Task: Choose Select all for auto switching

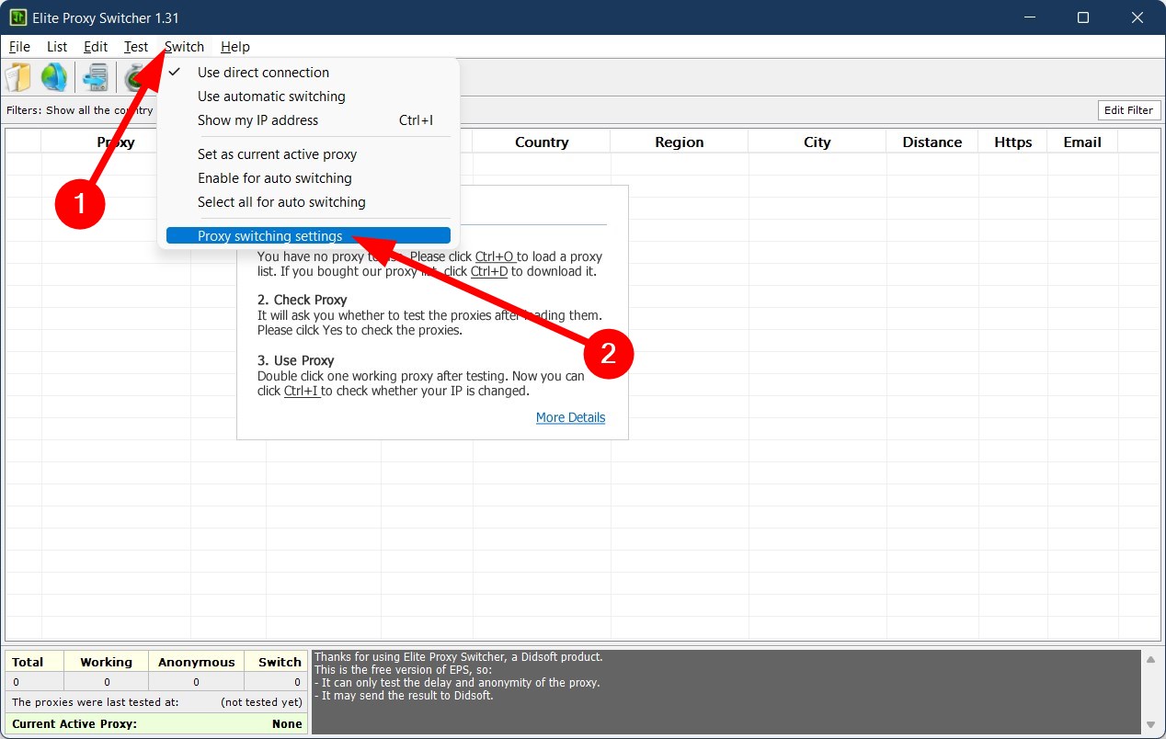Action: pos(308,202)
